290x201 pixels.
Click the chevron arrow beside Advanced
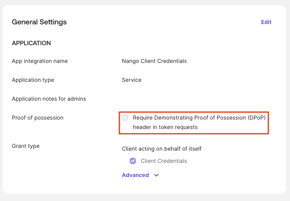pyautogui.click(x=156, y=175)
